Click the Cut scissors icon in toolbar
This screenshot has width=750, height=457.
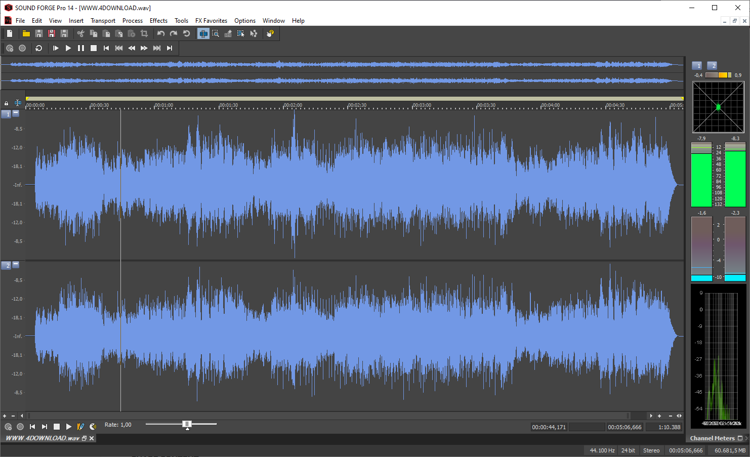[81, 33]
